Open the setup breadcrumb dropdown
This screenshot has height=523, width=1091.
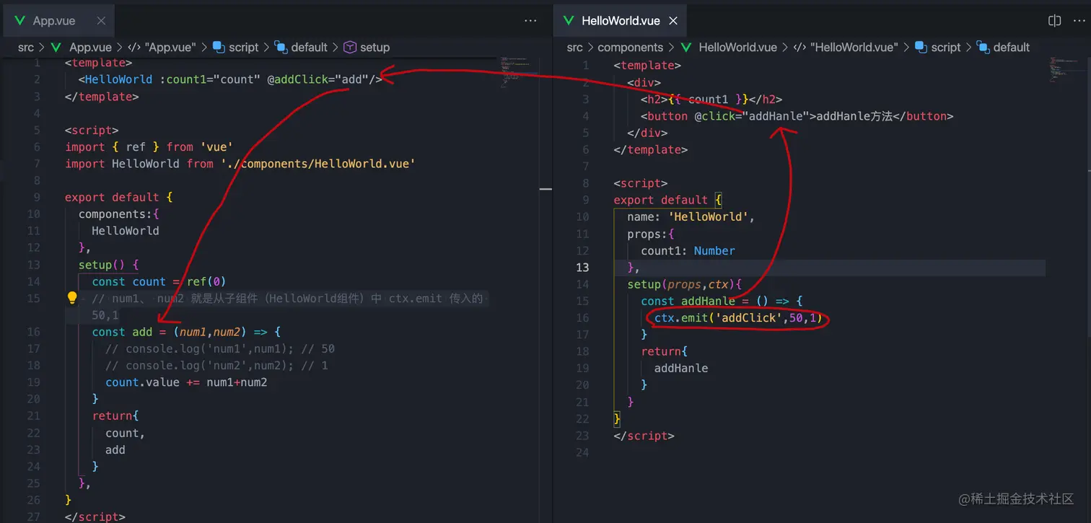pos(375,48)
